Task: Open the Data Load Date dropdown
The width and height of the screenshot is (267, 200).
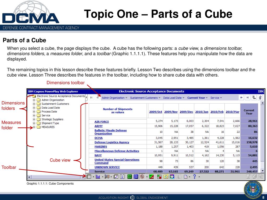Action: pyautogui.click(x=183, y=98)
